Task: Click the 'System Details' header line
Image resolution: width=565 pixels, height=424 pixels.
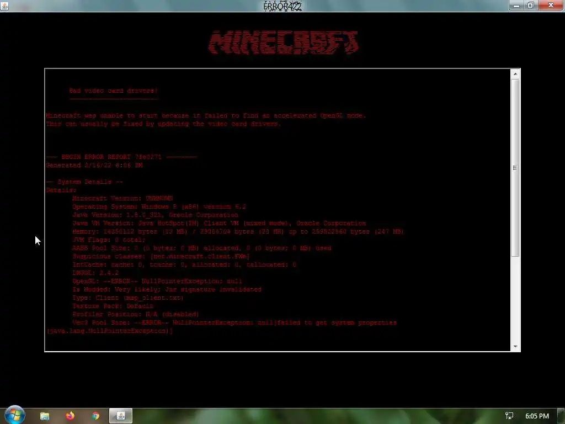Action: [84, 182]
